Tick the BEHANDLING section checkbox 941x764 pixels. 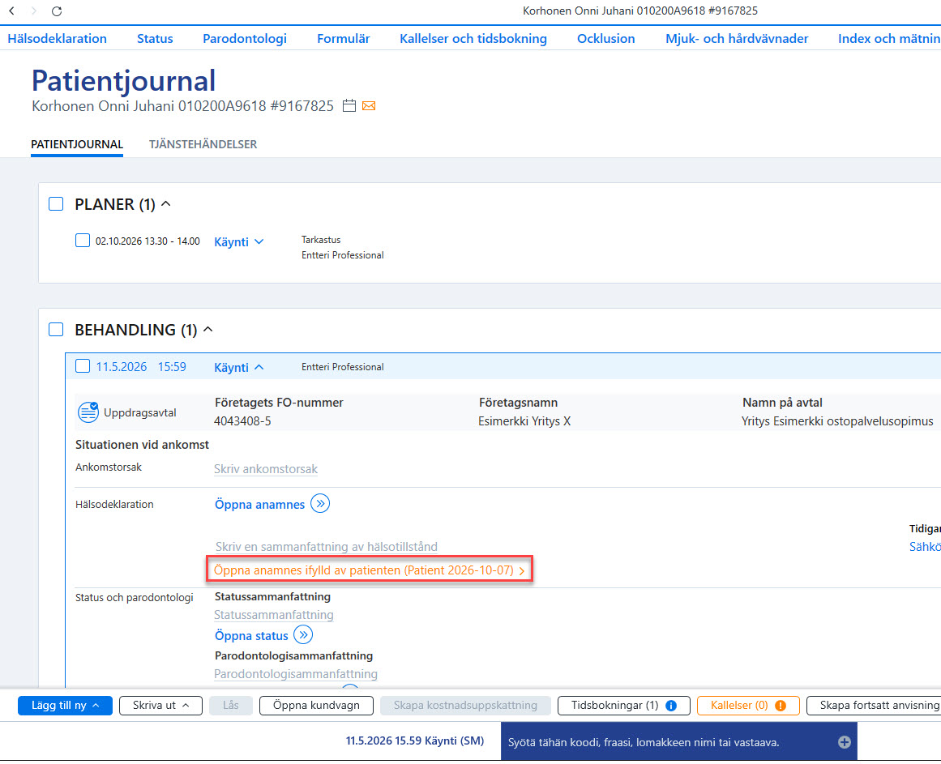(56, 329)
